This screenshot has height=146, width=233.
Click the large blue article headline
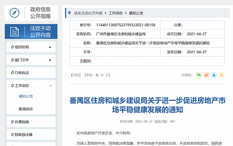tap(147, 105)
